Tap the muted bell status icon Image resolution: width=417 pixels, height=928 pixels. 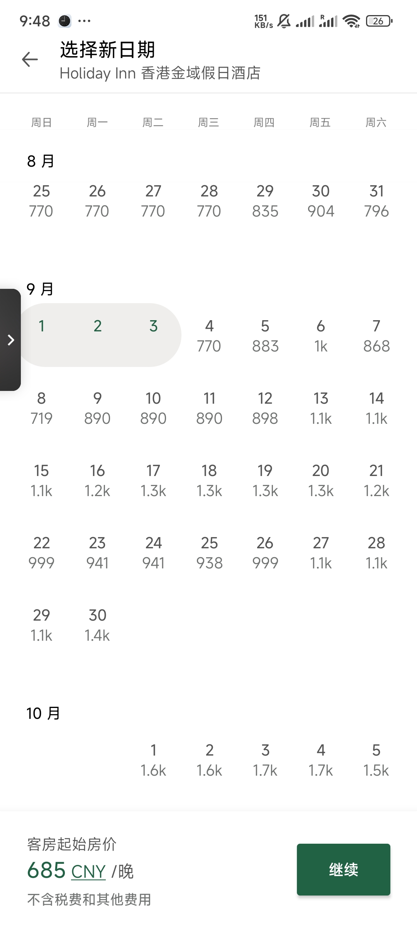click(284, 21)
